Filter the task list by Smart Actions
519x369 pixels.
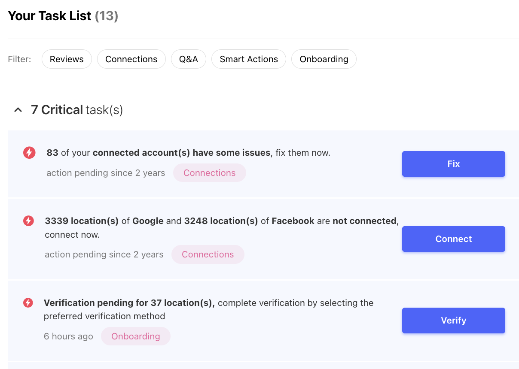[x=249, y=59]
